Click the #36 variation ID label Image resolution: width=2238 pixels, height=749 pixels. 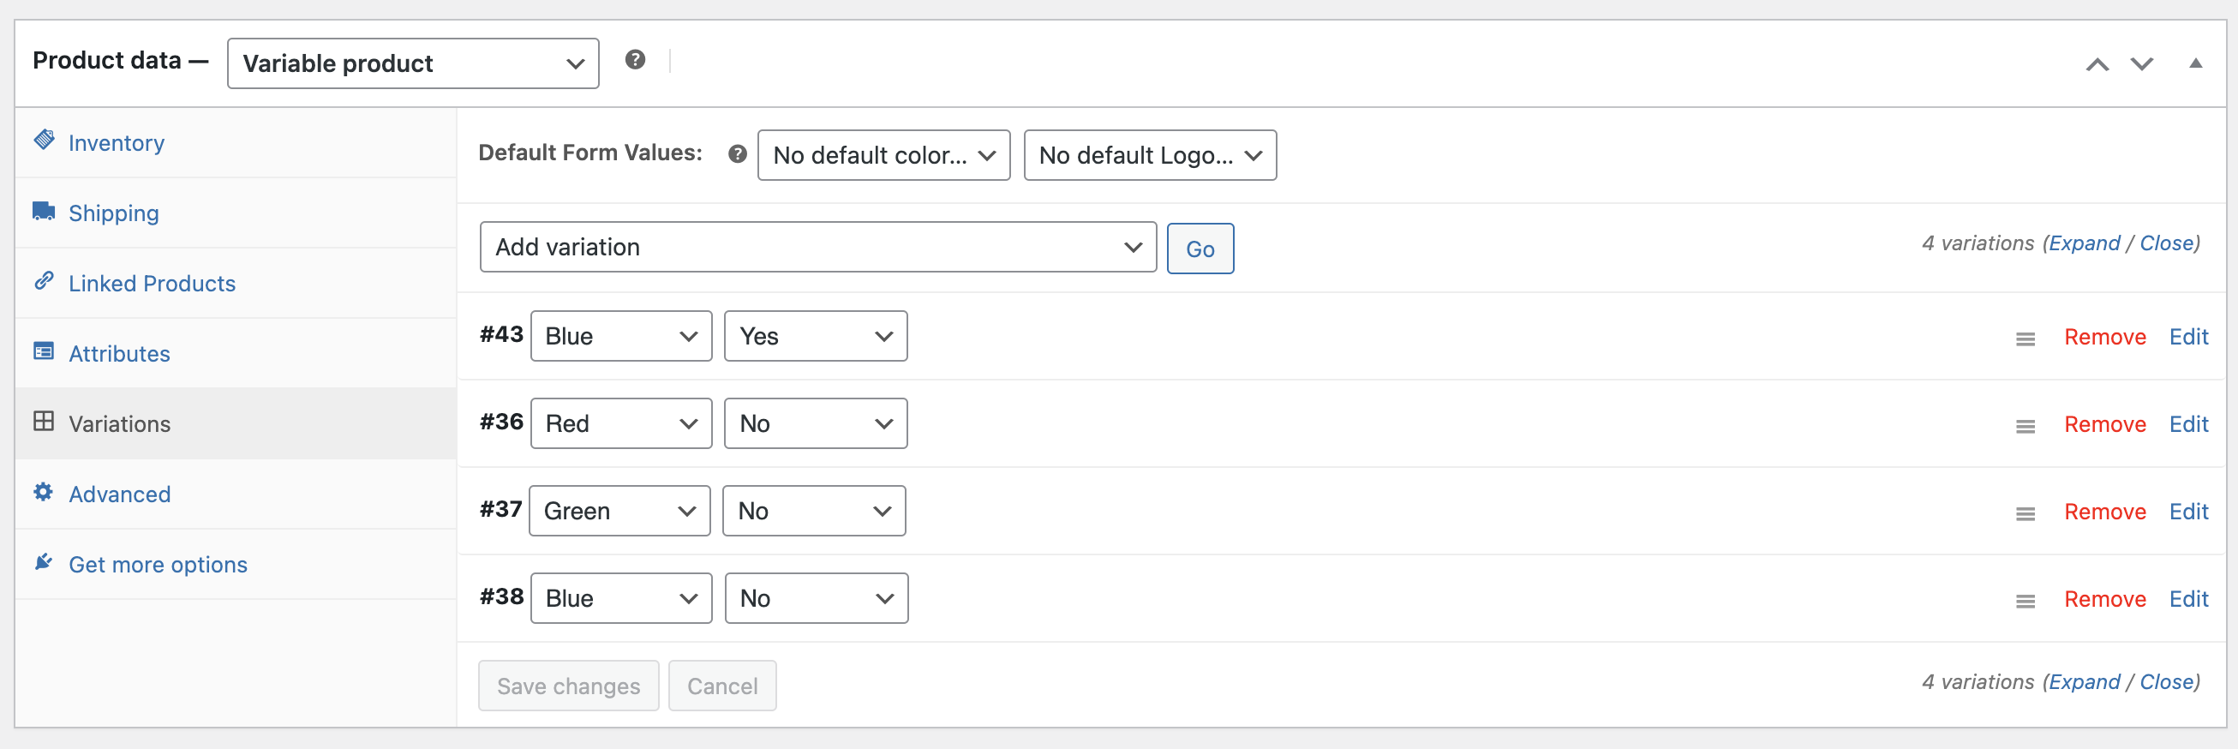point(501,422)
